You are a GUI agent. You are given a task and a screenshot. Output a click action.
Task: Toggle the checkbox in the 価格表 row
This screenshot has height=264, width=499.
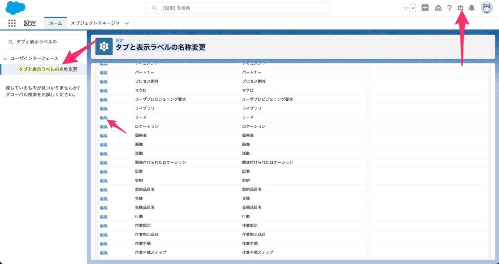pos(368,135)
